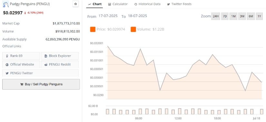Image resolution: width=266 pixels, height=122 pixels.
Task: Open the Twitter Feeds tab
Action: click(x=179, y=4)
